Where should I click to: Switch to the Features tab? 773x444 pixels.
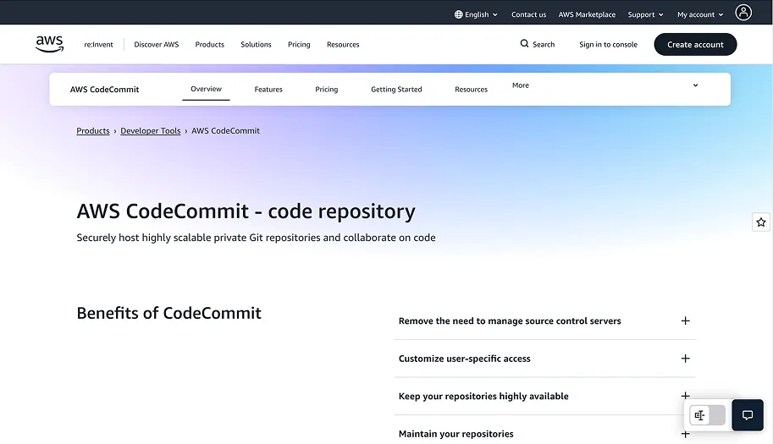(268, 89)
